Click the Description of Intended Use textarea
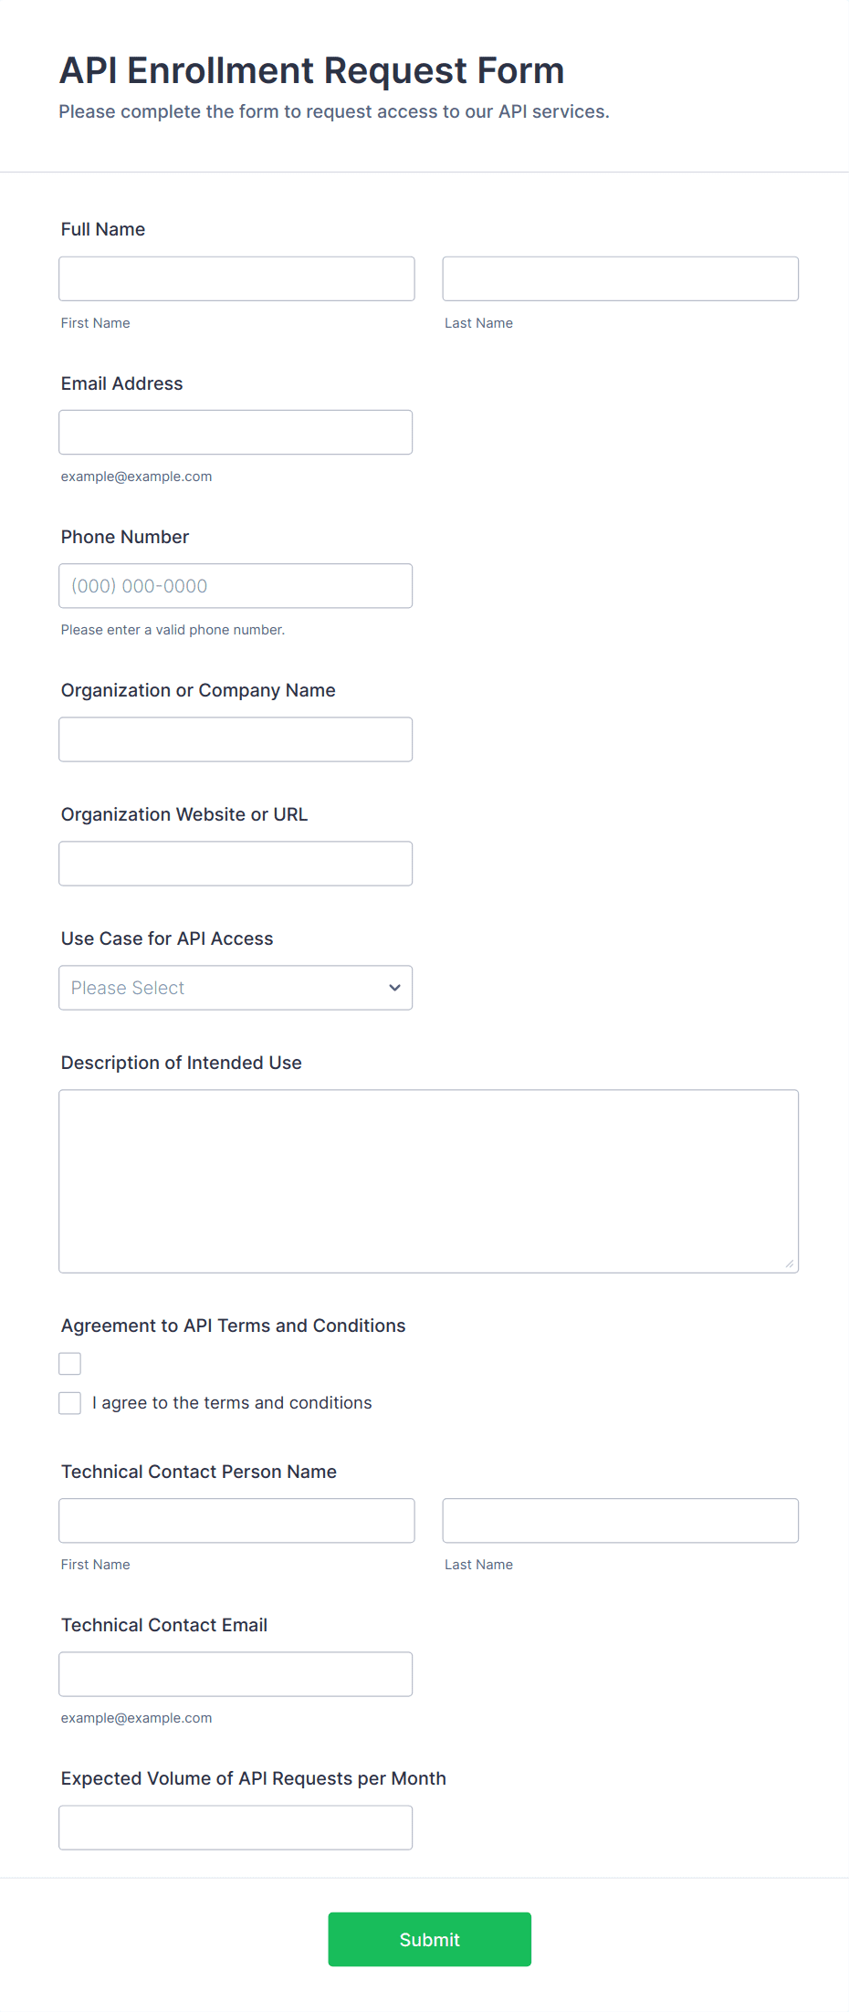The height and width of the screenshot is (2012, 849). 428,1180
